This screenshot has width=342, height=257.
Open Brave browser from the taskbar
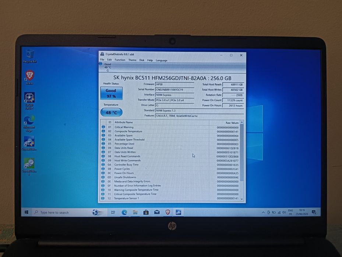coord(168,212)
